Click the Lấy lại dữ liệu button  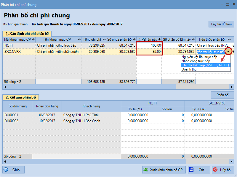pos(221,24)
